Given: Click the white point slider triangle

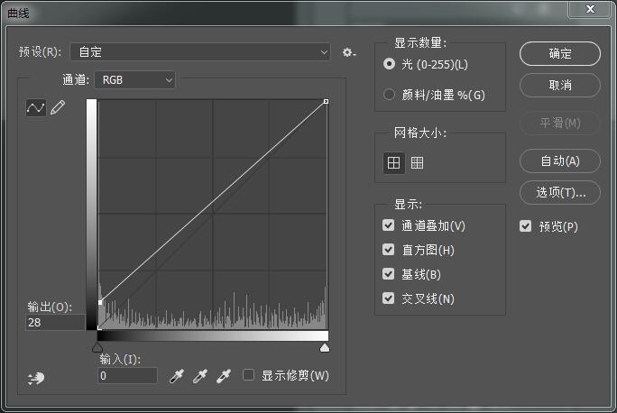Looking at the screenshot, I should [325, 347].
